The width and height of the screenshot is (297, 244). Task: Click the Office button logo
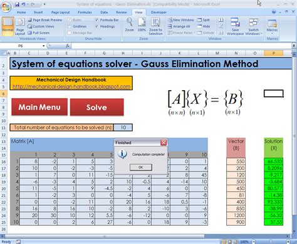pos(6,6)
